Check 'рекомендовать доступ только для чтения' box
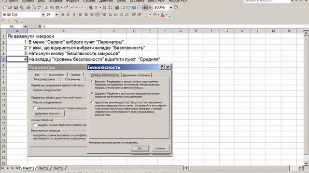Image resolution: width=309 pixels, height=173 pixels. click(35, 108)
